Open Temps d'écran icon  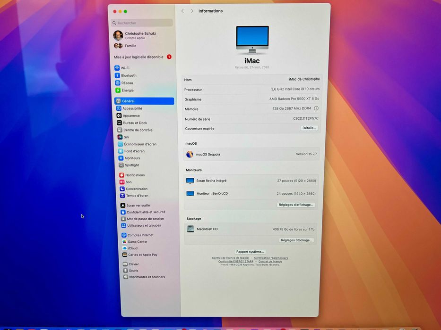click(122, 196)
